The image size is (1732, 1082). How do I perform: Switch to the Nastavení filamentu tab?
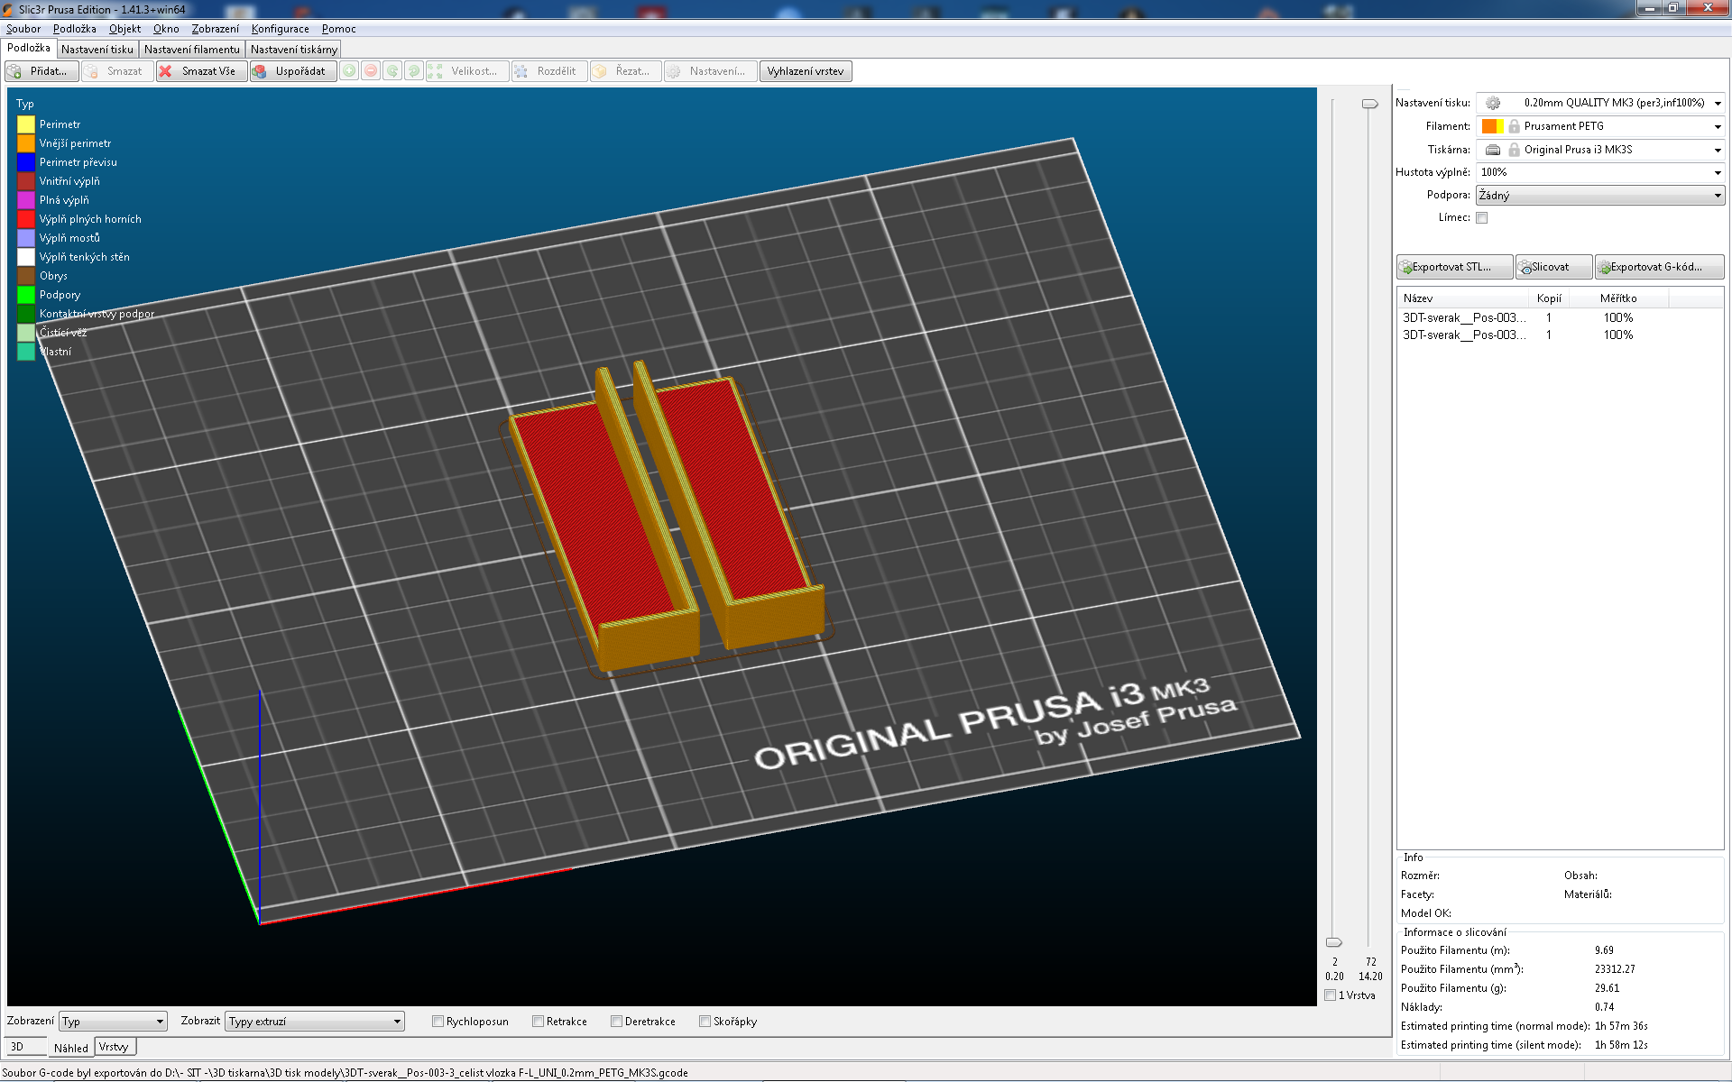tap(192, 50)
